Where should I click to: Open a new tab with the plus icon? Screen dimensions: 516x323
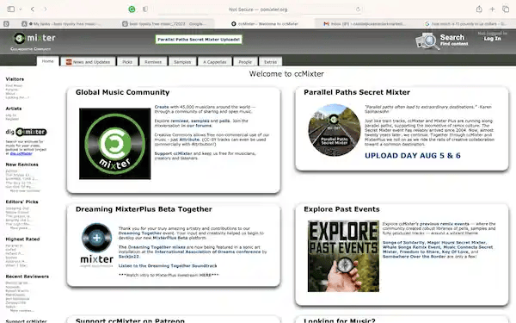(492, 9)
